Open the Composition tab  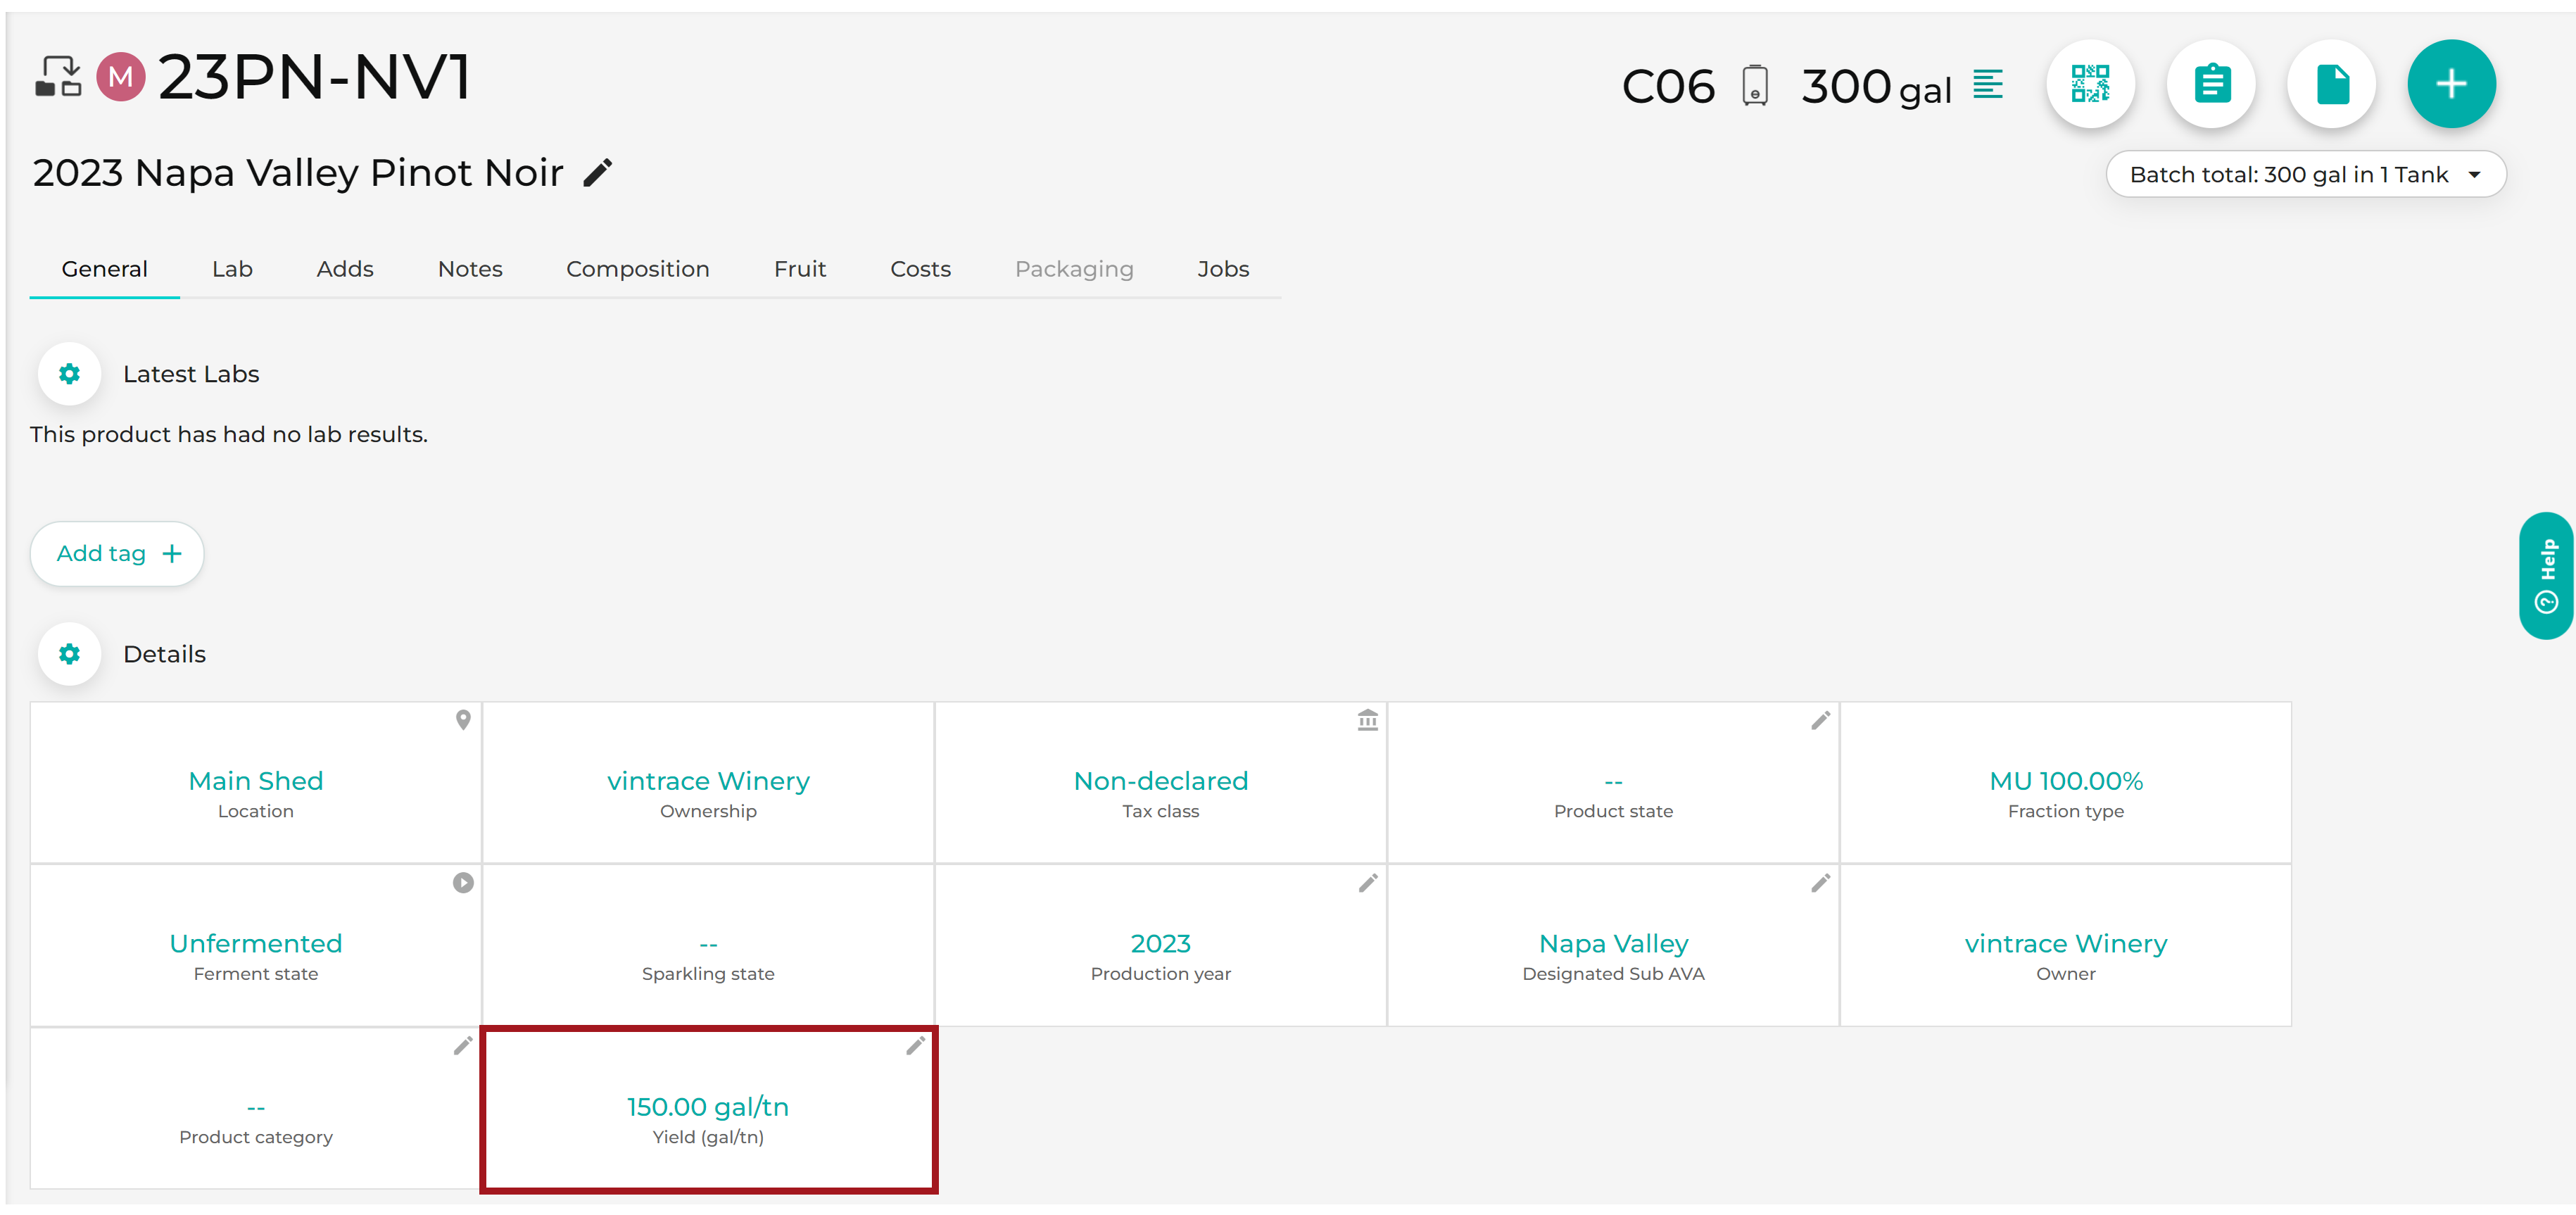(x=638, y=269)
